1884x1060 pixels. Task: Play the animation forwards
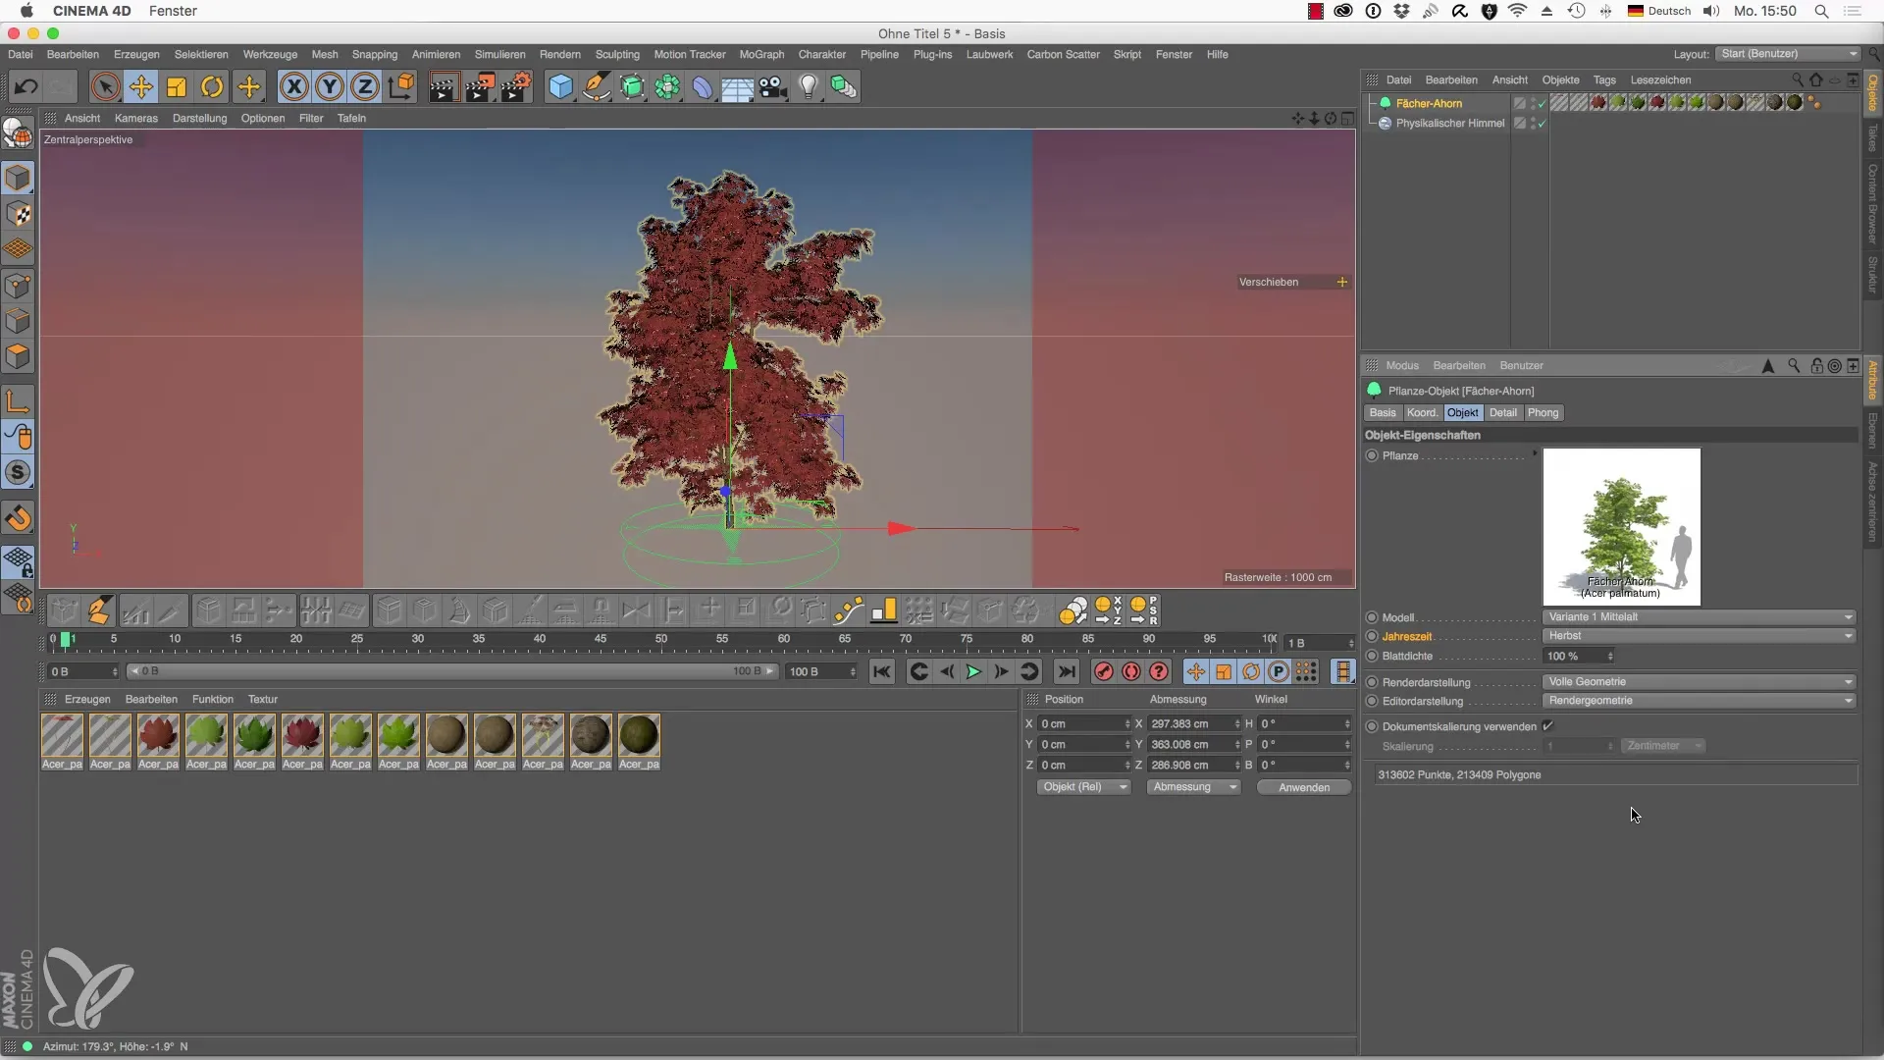973,671
